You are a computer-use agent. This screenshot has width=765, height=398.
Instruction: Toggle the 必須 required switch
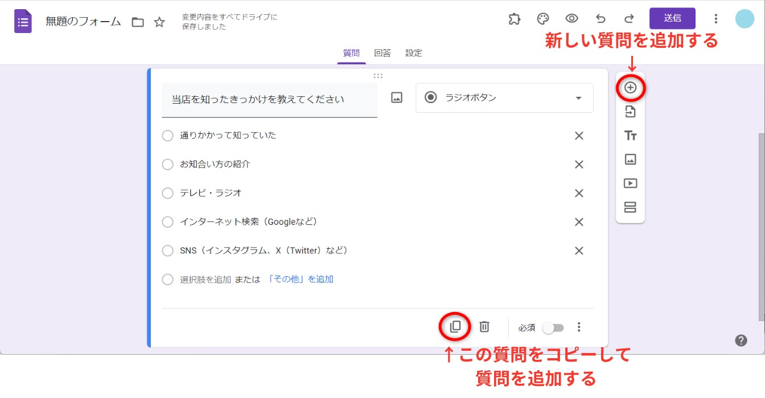tap(553, 327)
